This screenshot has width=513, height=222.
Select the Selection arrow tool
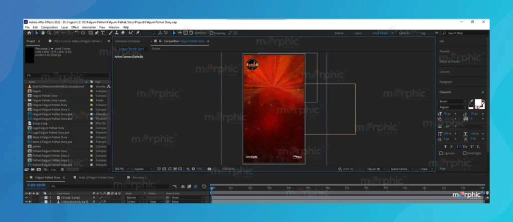coord(37,32)
